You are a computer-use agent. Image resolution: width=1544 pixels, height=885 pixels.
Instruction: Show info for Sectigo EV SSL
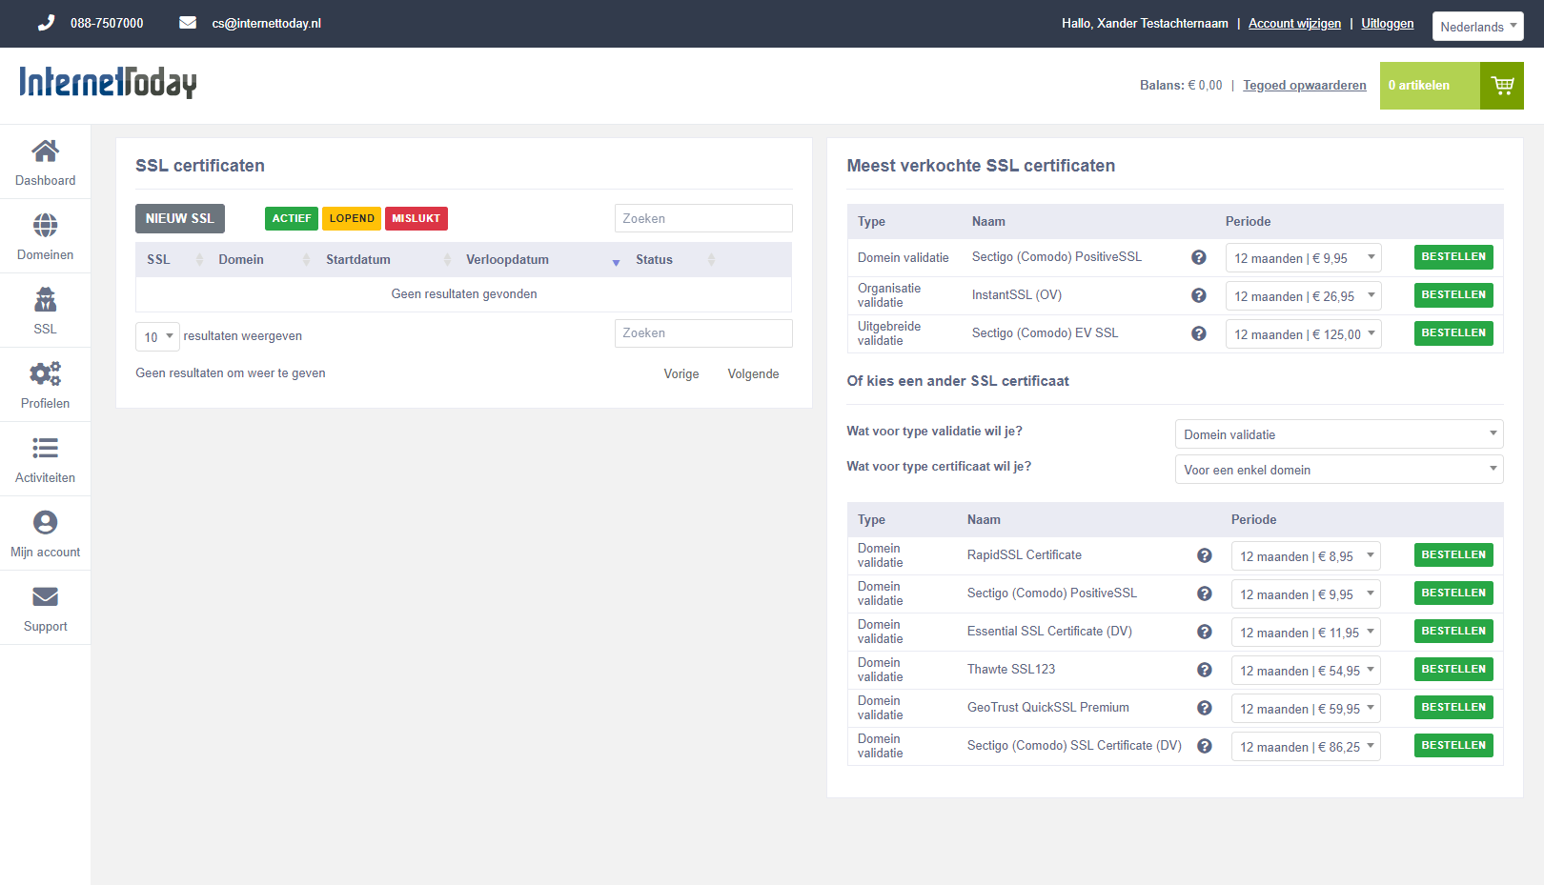pyautogui.click(x=1199, y=333)
